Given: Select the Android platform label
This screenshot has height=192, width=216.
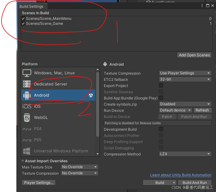Looking at the screenshot, I should click(41, 95).
